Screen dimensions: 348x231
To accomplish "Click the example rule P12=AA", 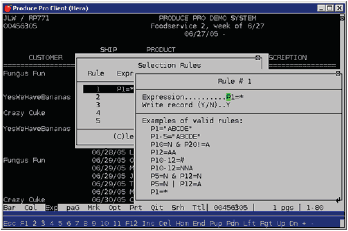I will 163,153.
